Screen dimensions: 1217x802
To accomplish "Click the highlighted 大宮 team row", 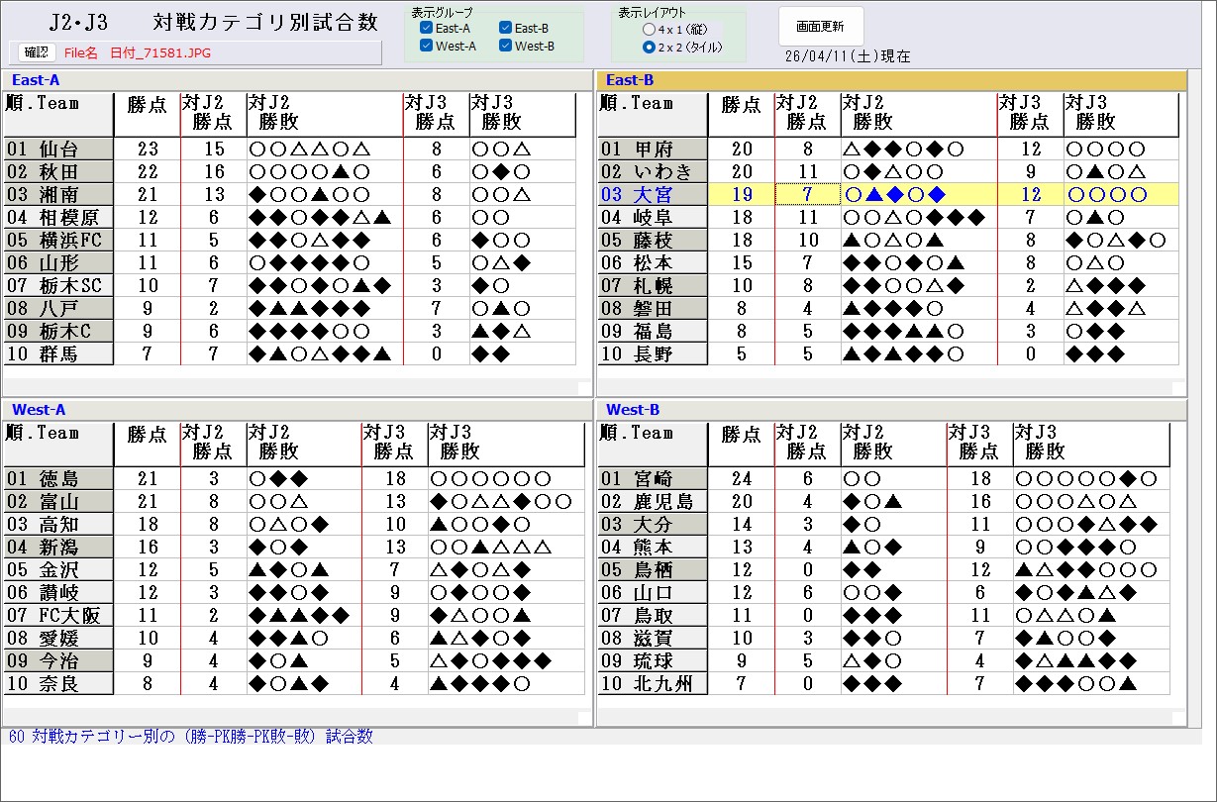I will pos(652,195).
